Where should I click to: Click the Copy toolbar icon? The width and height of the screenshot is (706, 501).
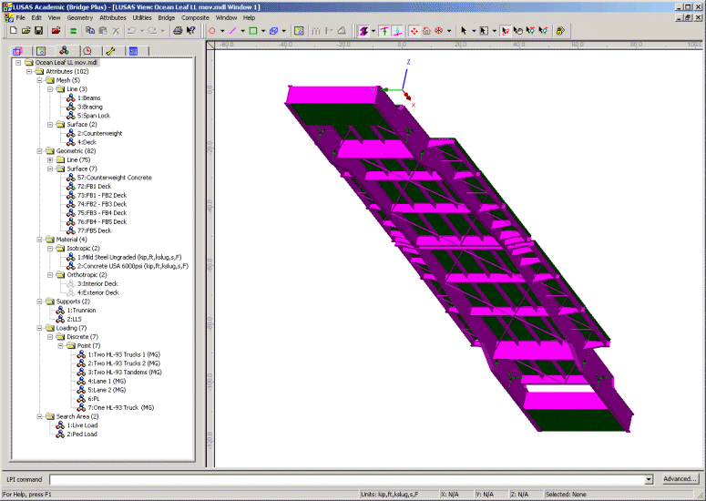(x=89, y=30)
